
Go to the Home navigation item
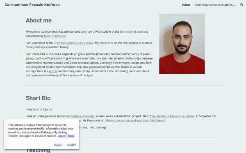[186, 5]
